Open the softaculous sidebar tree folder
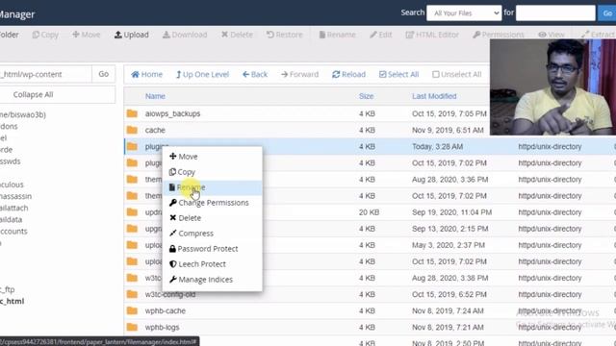 pyautogui.click(x=12, y=185)
